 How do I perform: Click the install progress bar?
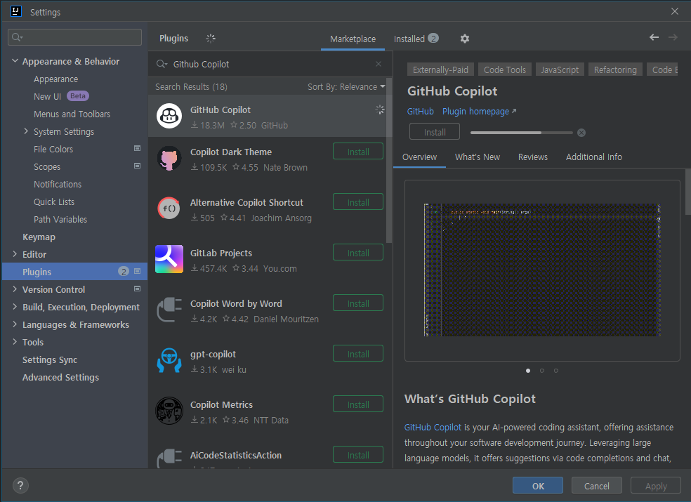[x=521, y=133]
